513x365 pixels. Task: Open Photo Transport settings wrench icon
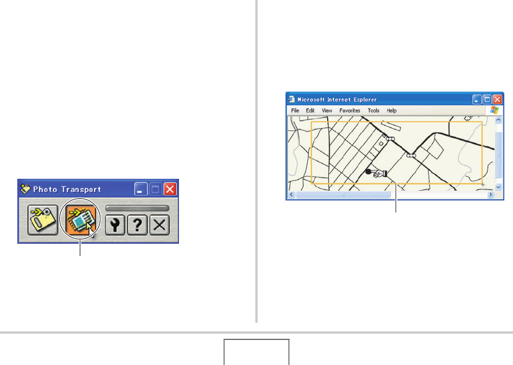point(115,225)
